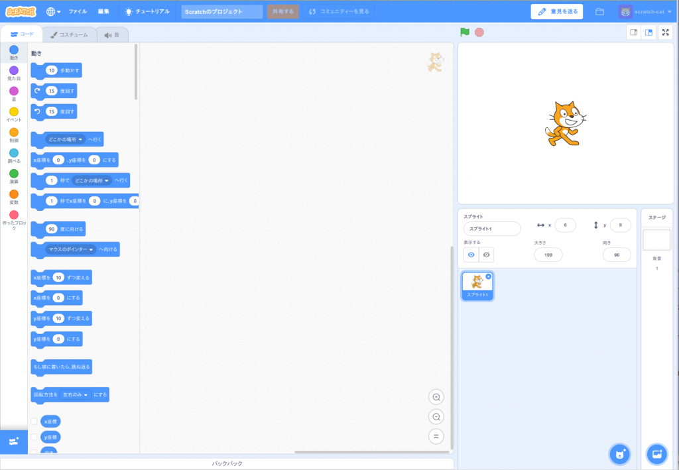The width and height of the screenshot is (679, 470).
Task: Select the 調べる block category
Action: point(14,156)
